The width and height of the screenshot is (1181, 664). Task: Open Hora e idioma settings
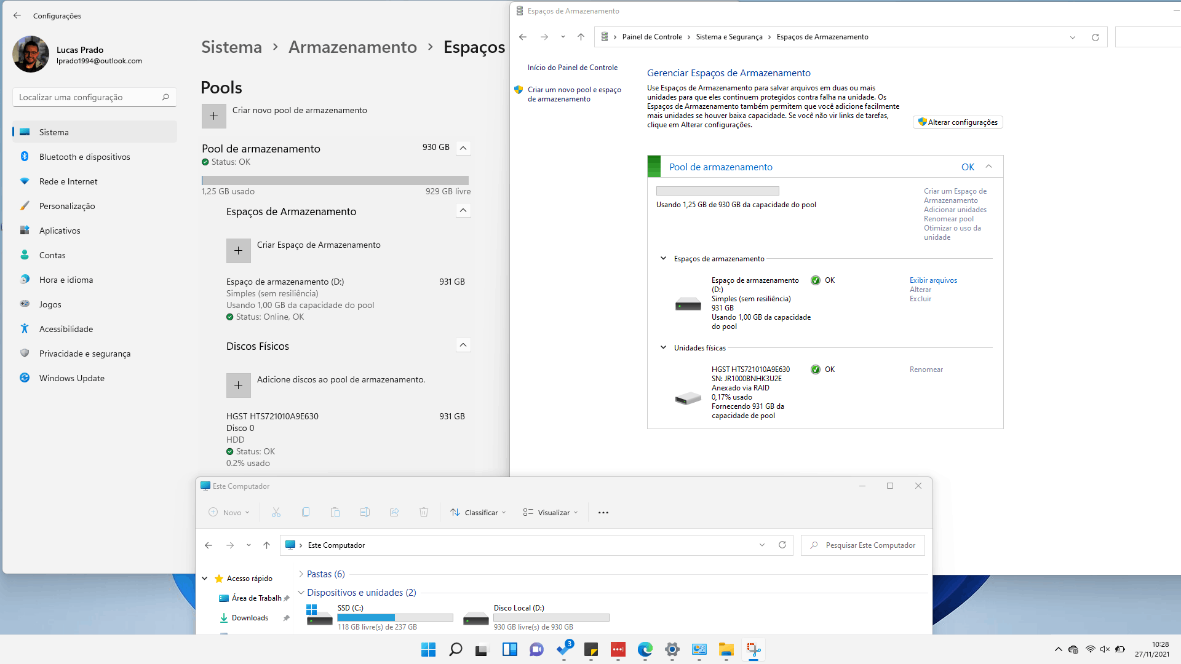pos(95,280)
